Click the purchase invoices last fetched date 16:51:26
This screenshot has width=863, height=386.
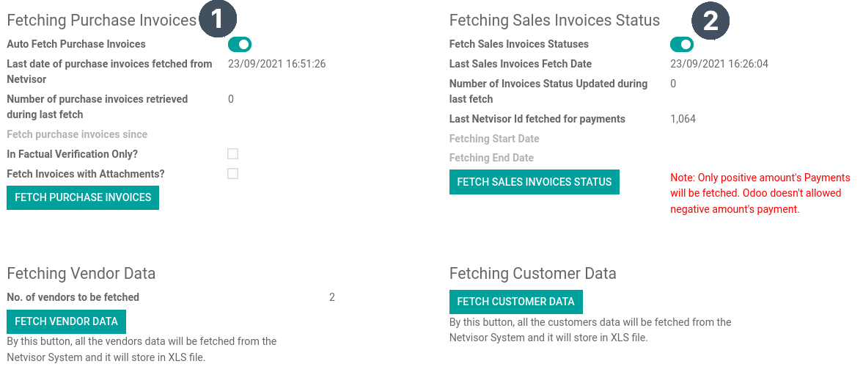pos(277,64)
